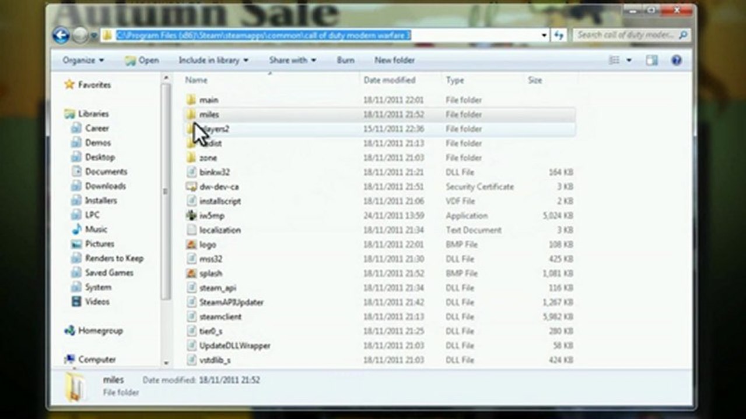The image size is (746, 419).
Task: Click the Back navigation arrow button
Action: [x=61, y=35]
